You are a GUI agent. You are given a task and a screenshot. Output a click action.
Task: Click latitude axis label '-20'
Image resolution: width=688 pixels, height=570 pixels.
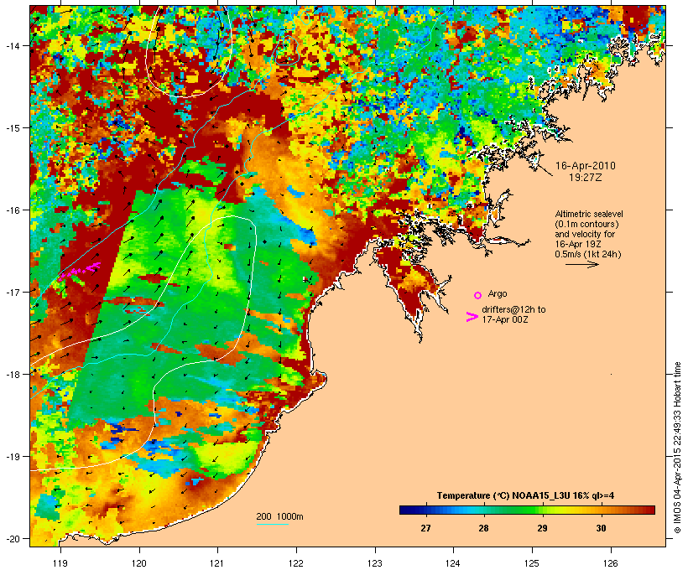(12, 538)
